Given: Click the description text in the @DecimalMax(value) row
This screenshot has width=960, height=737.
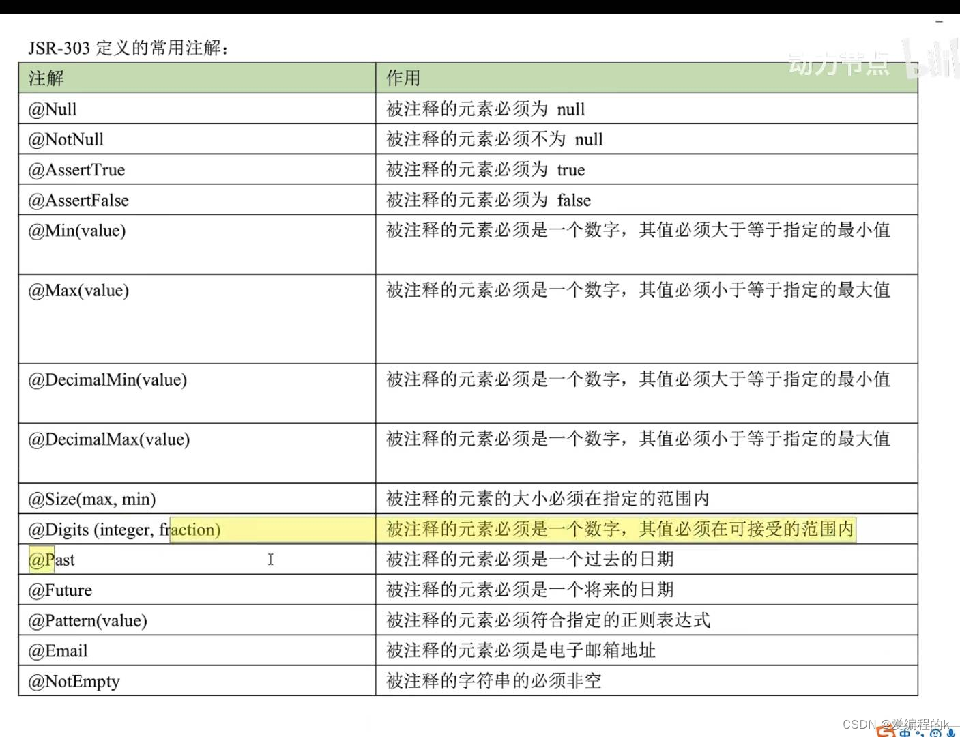Looking at the screenshot, I should pos(639,439).
